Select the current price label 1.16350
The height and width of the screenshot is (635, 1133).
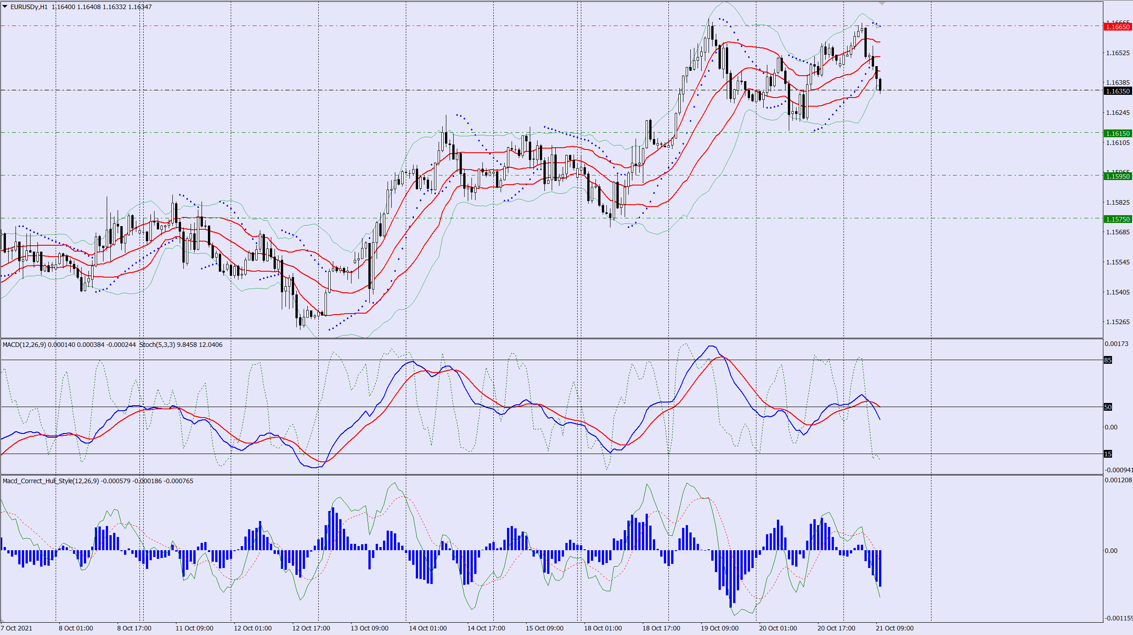click(1117, 91)
